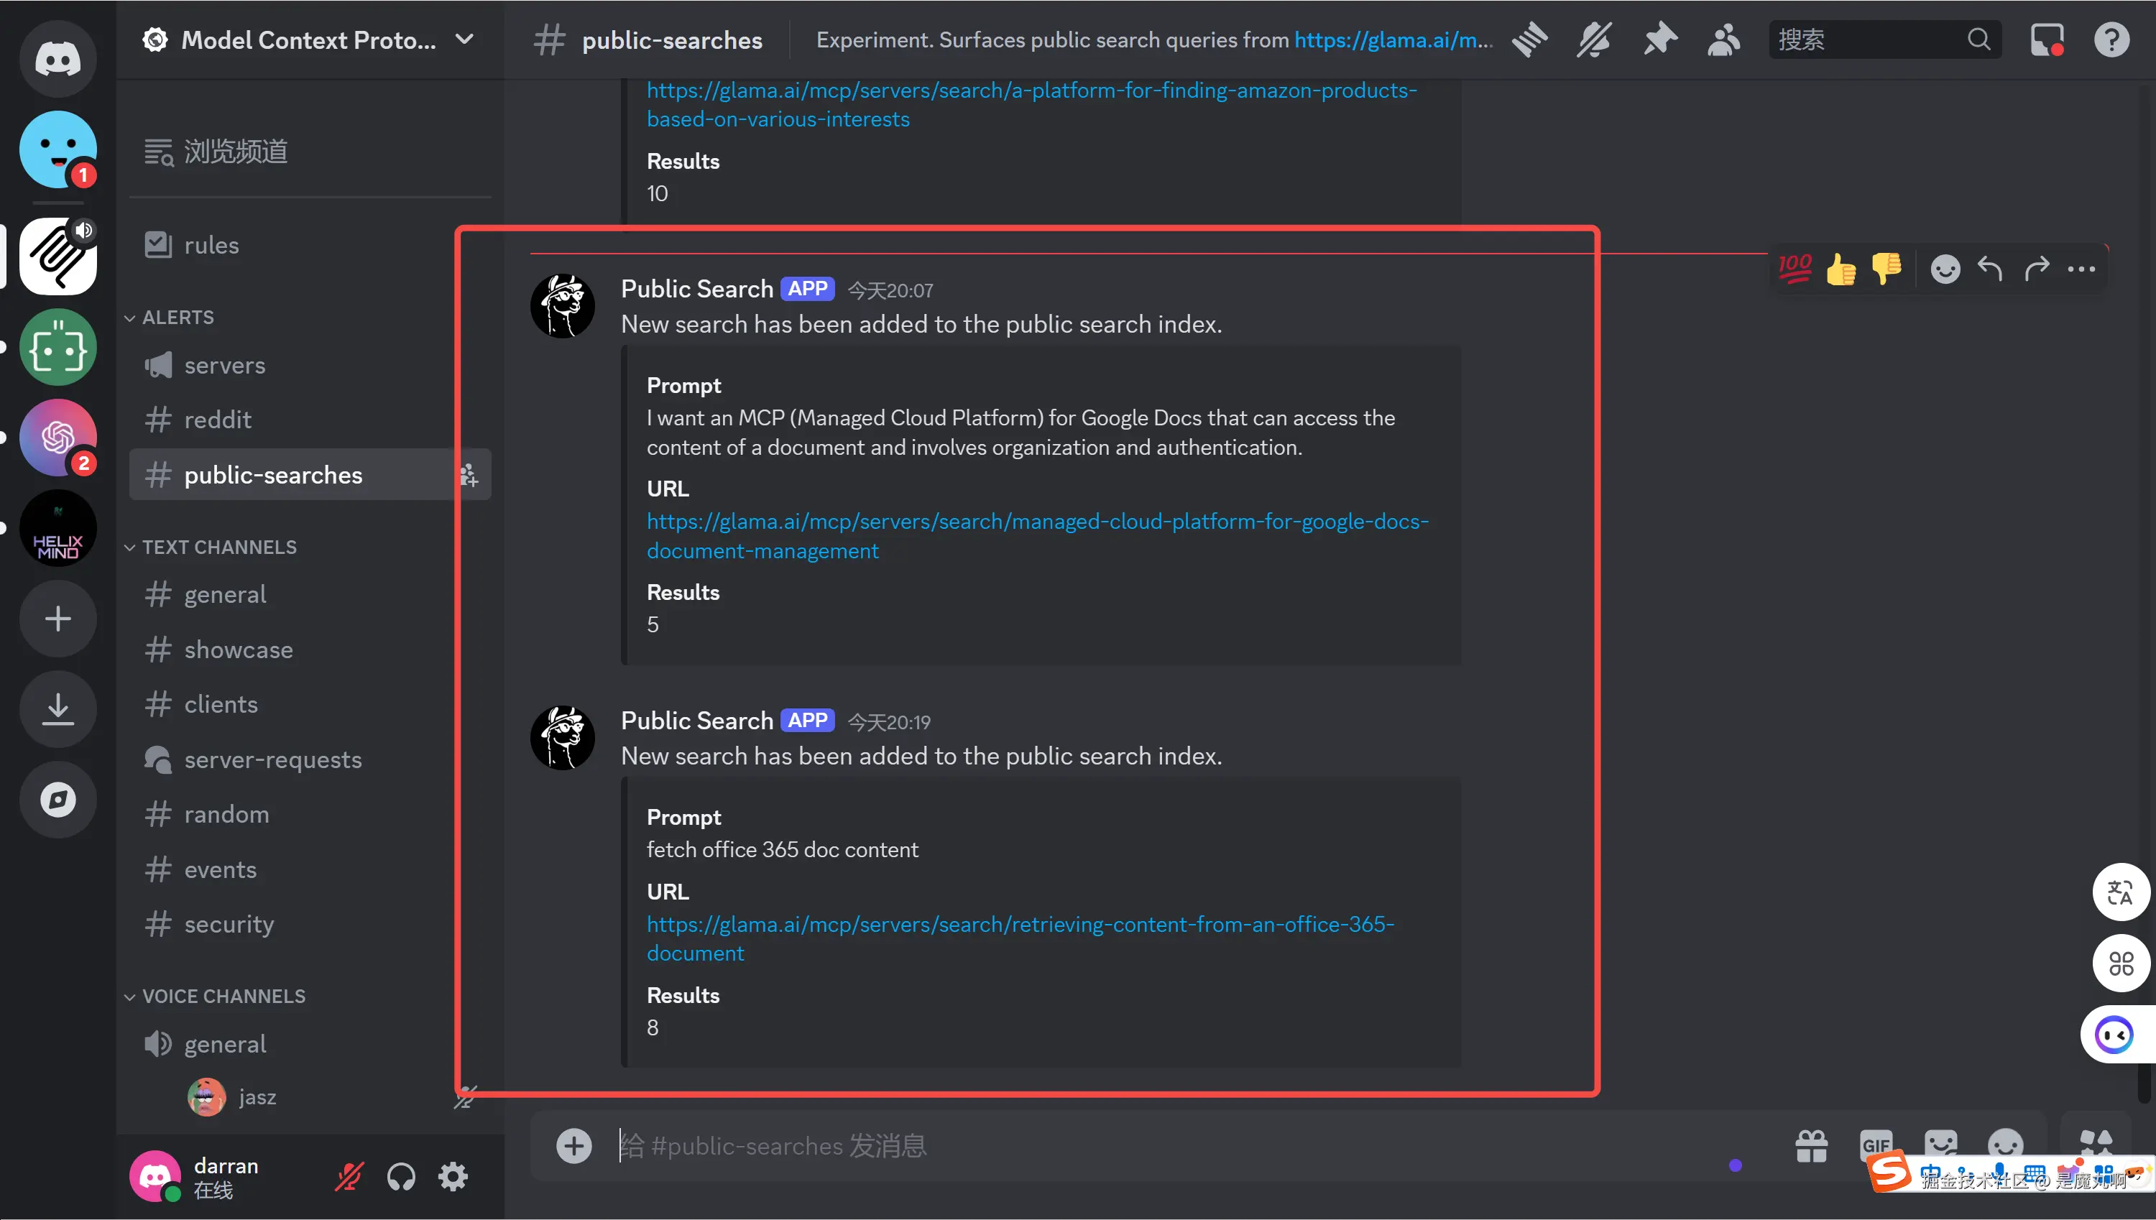This screenshot has height=1220, width=2156.
Task: Collapse the VOICE CHANNELS category
Action: pos(216,997)
